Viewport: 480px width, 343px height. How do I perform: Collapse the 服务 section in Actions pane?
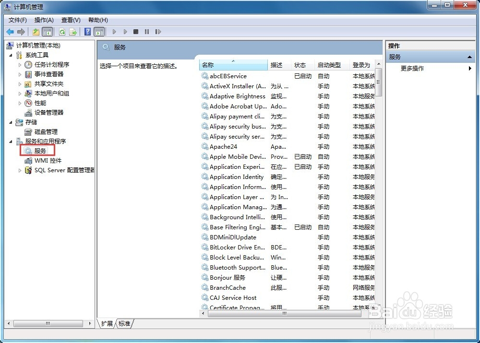[469, 57]
